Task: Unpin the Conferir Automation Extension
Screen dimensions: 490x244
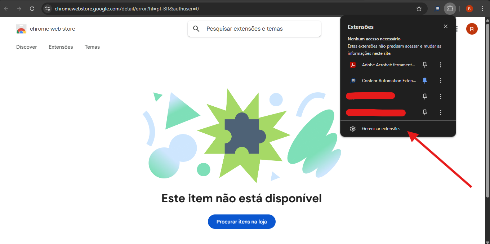Action: pyautogui.click(x=425, y=81)
